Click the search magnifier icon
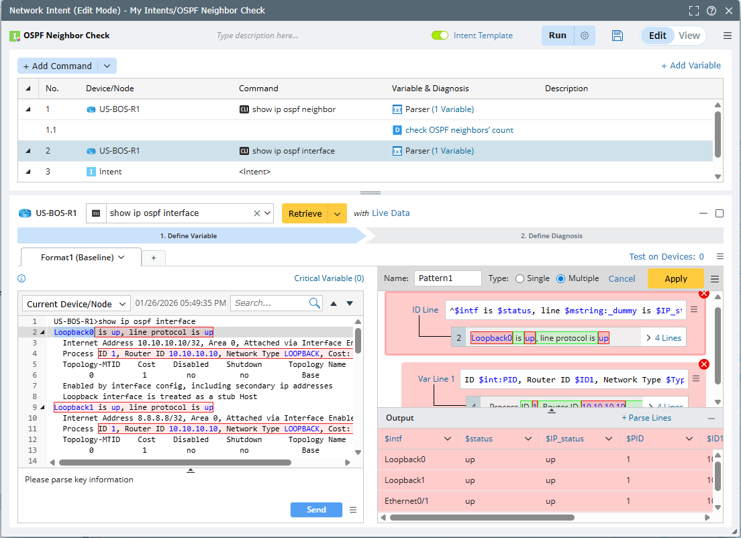 tap(315, 303)
